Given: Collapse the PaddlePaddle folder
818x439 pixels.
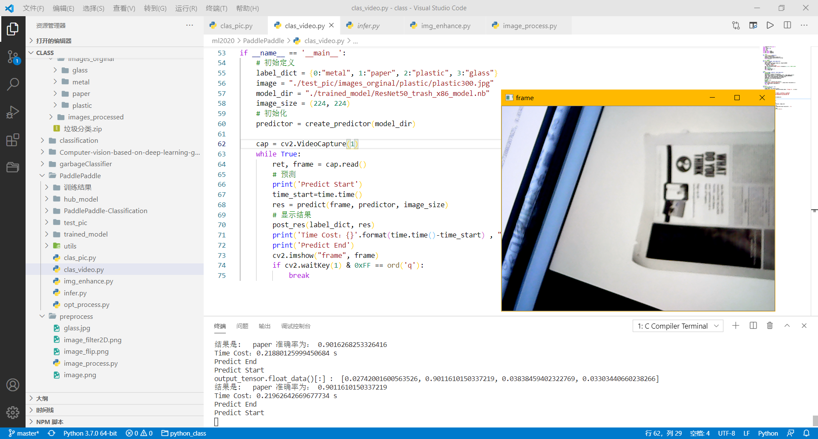Looking at the screenshot, I should [x=80, y=176].
